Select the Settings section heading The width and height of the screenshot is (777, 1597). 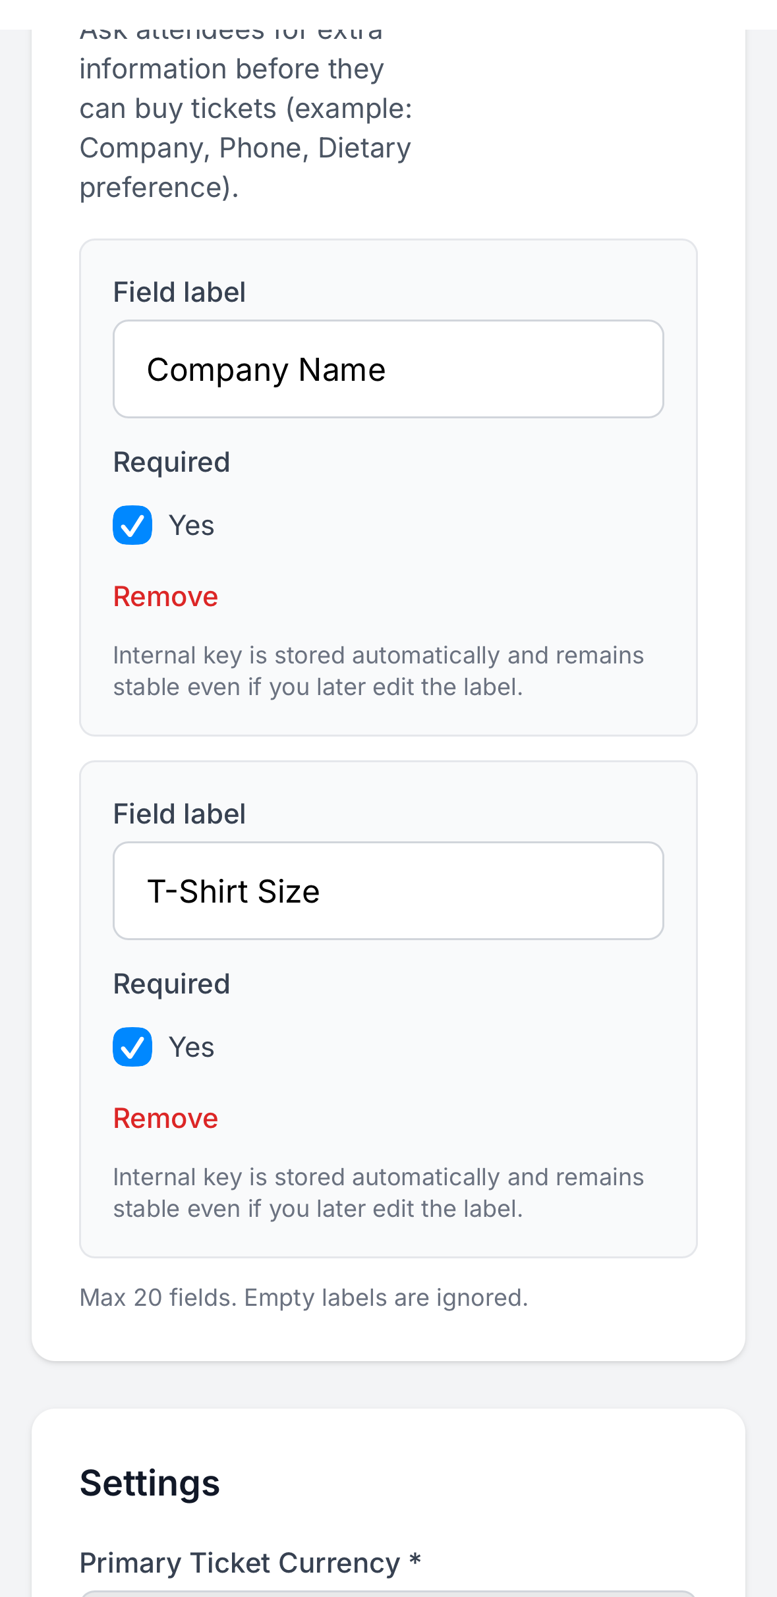[x=150, y=1483]
